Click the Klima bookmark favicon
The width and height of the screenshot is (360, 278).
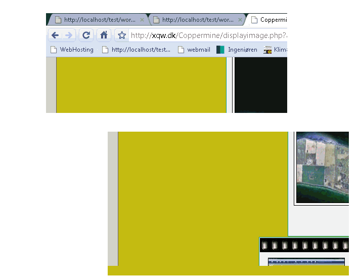267,50
